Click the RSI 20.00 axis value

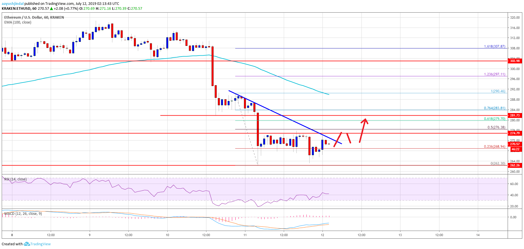point(514,206)
